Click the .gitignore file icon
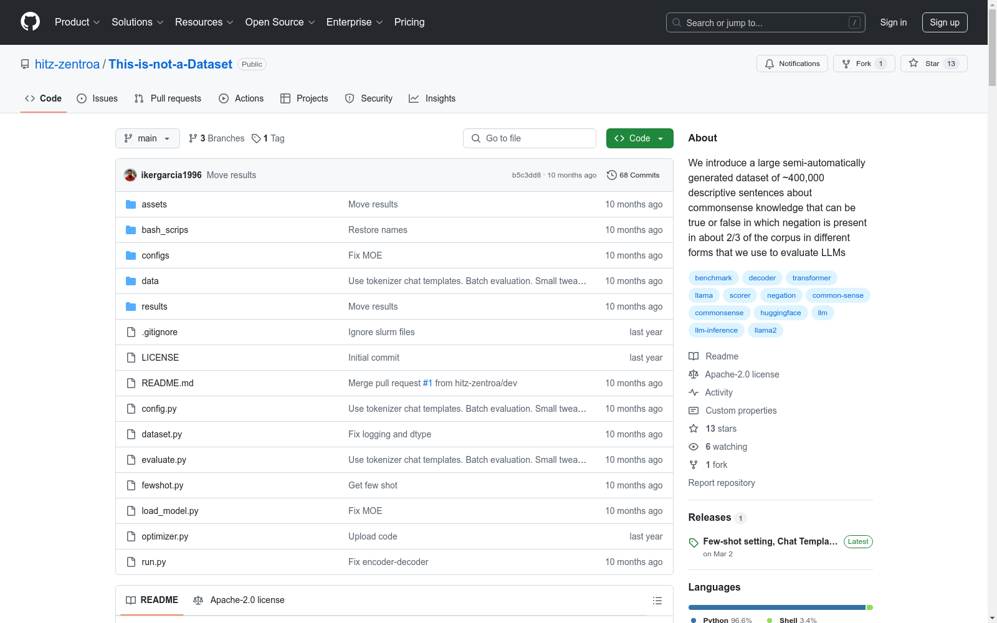The image size is (997, 623). 131,332
